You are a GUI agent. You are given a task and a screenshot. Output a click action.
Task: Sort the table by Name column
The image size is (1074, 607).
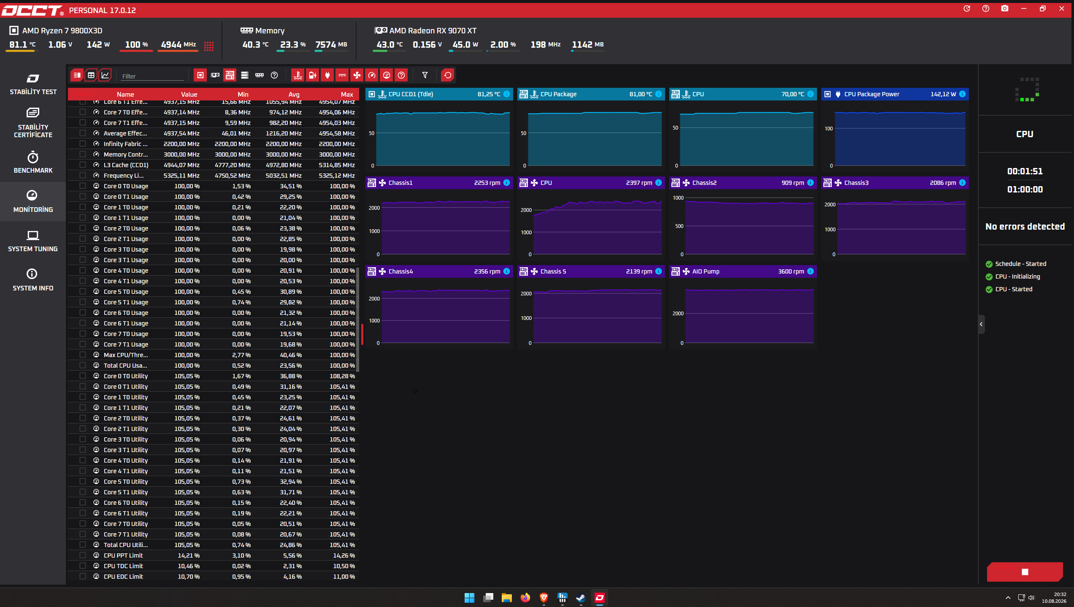point(125,95)
